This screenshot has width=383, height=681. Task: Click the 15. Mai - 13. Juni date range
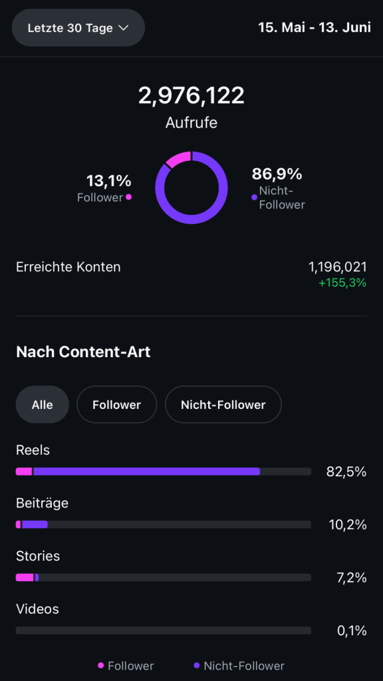pos(315,28)
